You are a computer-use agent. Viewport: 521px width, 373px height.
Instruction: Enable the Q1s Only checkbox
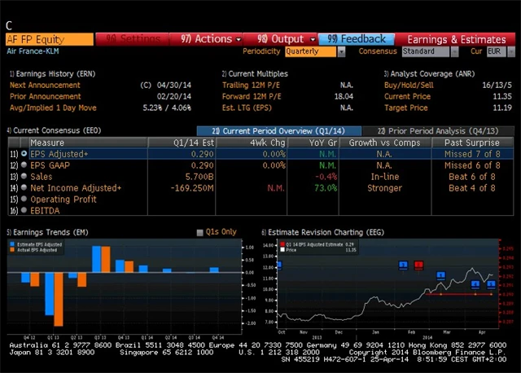pos(199,232)
